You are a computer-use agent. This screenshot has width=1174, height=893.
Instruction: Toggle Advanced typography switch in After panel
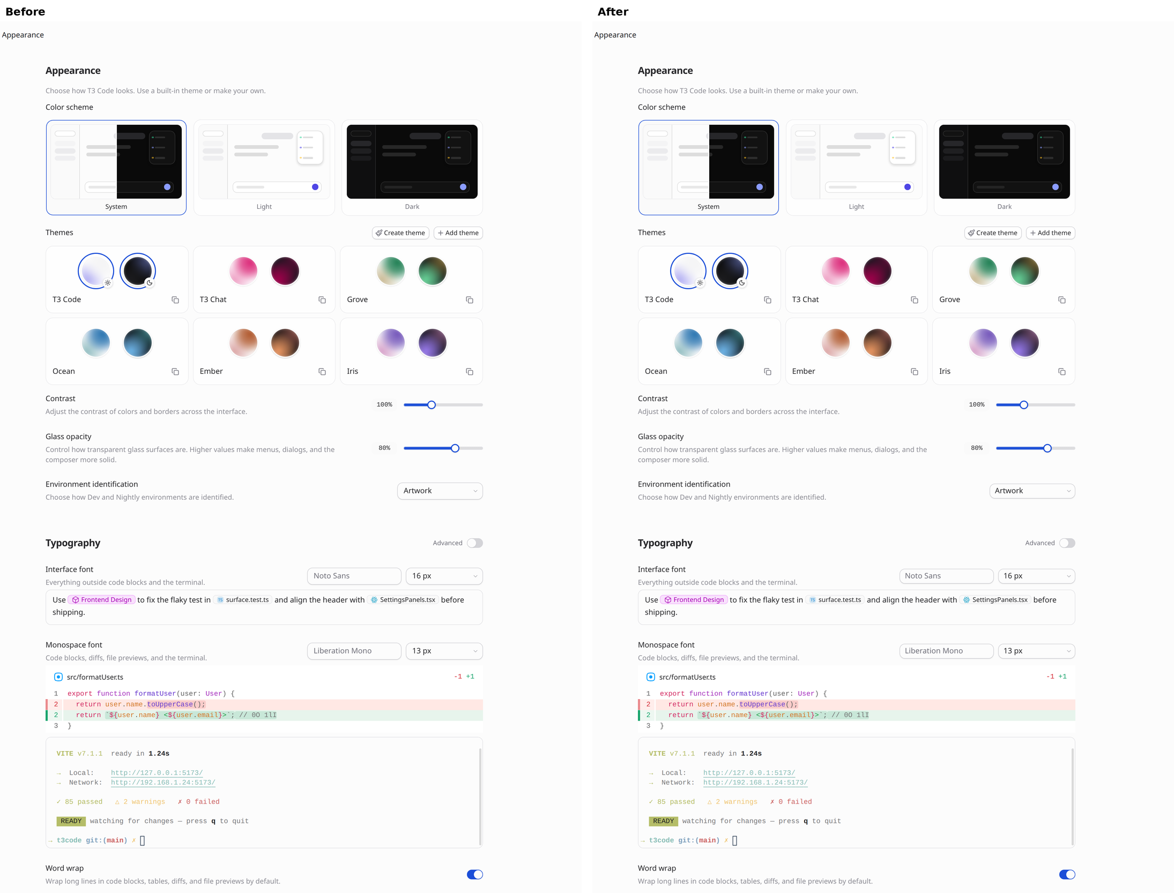point(1067,543)
